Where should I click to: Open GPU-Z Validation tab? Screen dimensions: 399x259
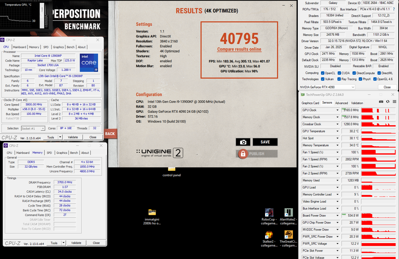[357, 103]
